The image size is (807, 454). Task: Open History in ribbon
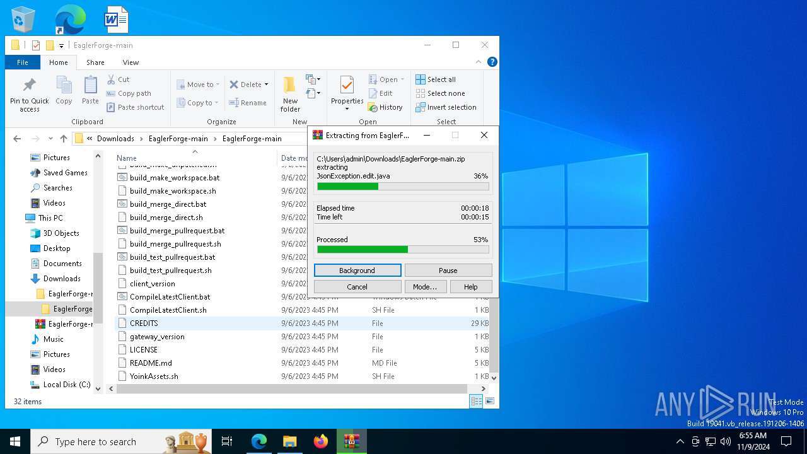(385, 107)
